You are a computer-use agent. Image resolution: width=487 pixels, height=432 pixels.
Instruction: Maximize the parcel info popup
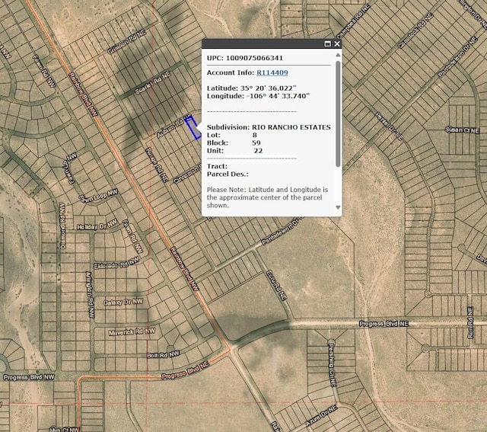pos(327,44)
